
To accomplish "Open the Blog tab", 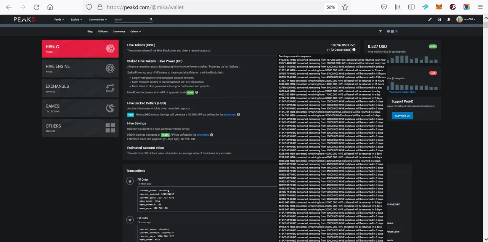I will tap(90, 32).
